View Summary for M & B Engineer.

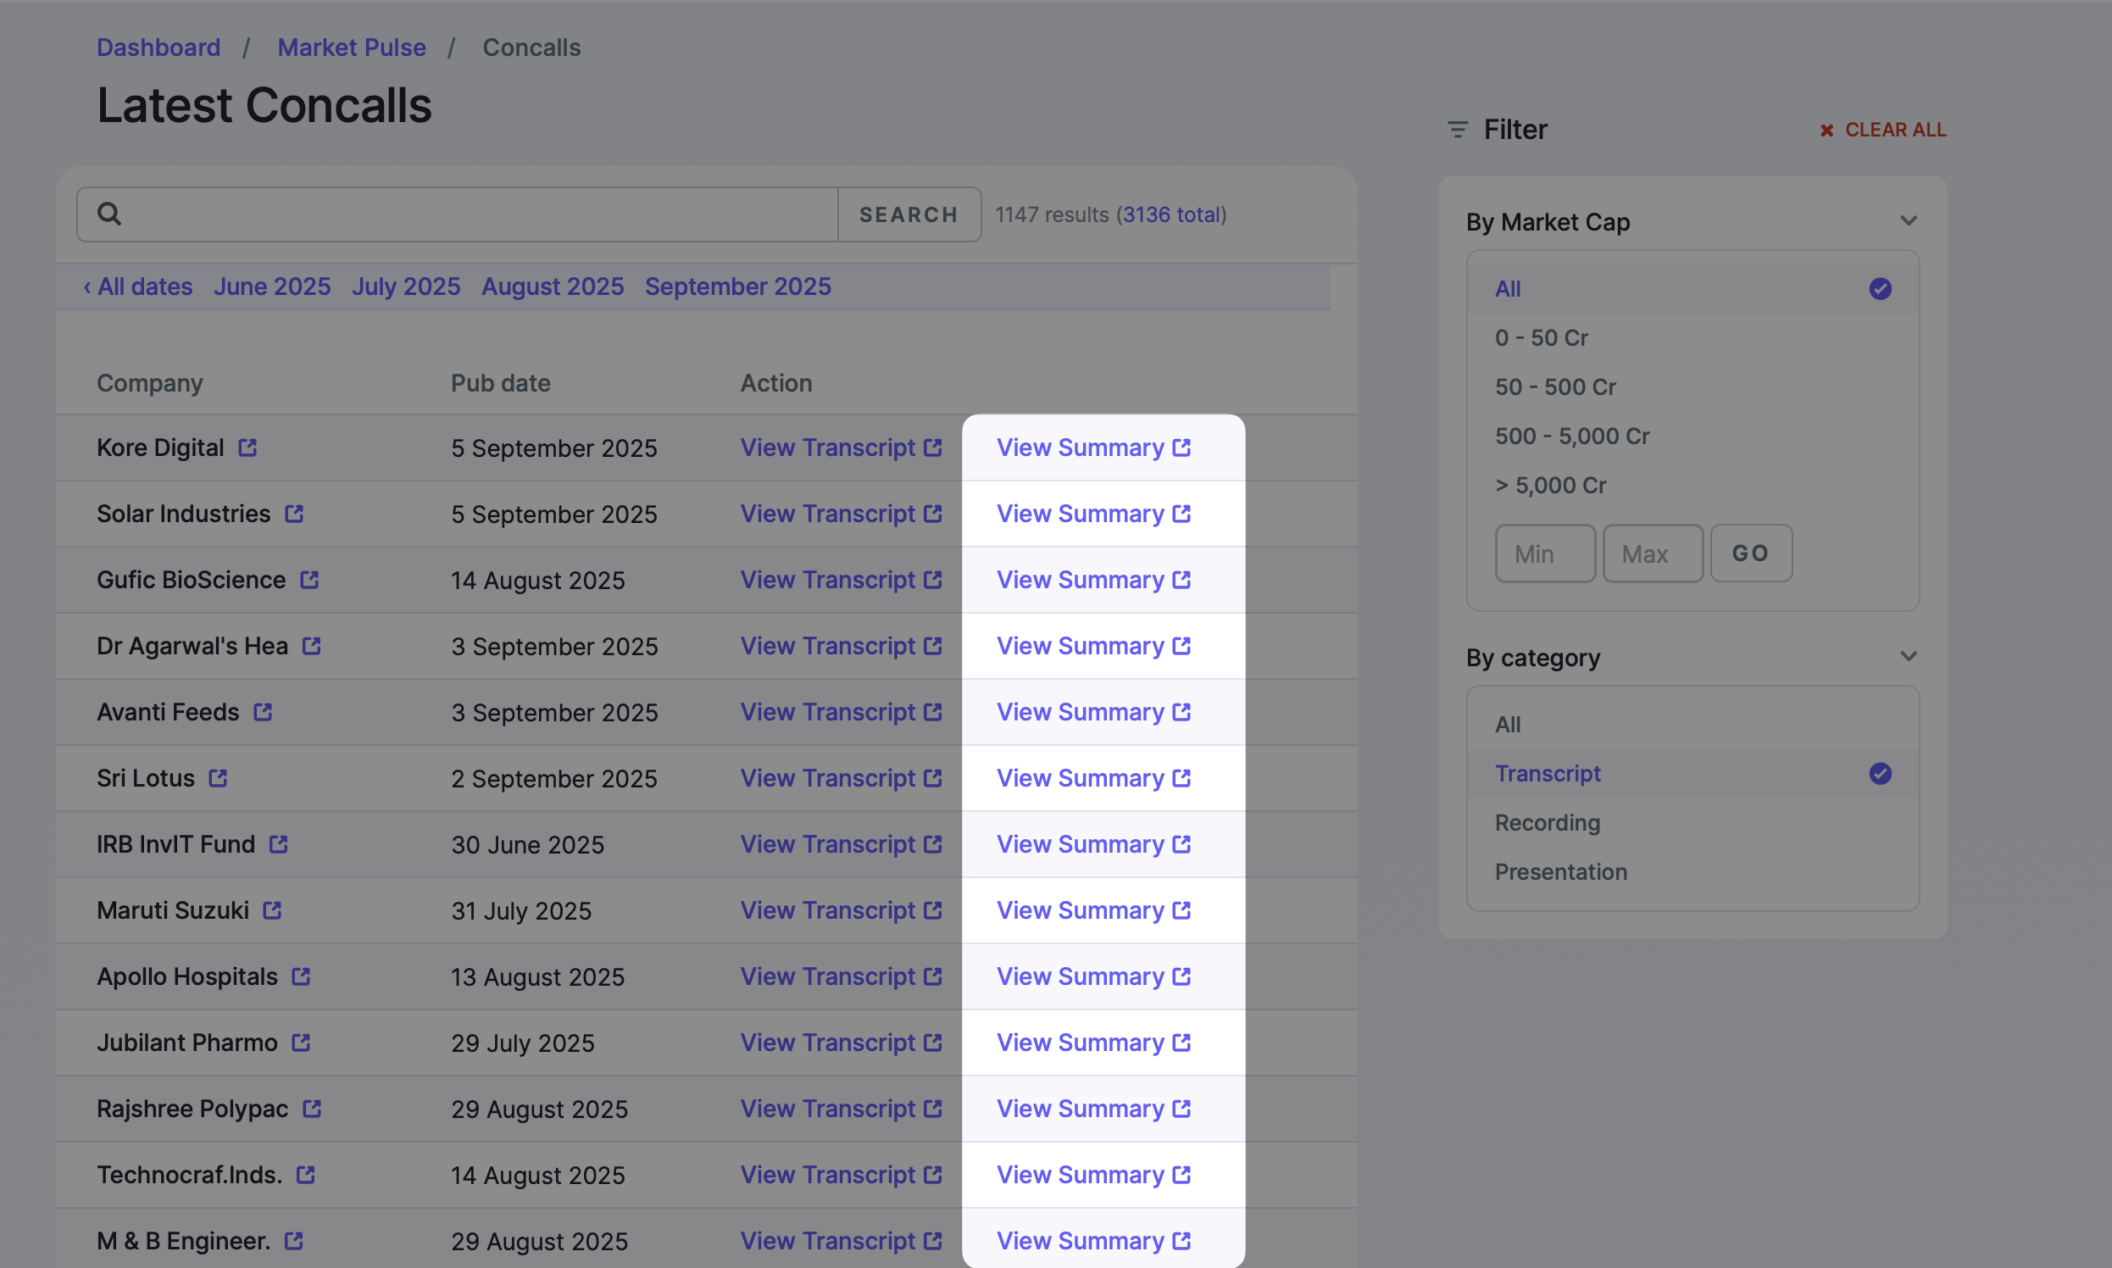click(x=1093, y=1241)
